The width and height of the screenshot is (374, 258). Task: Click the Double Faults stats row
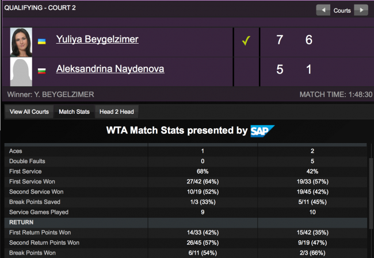tap(184, 161)
